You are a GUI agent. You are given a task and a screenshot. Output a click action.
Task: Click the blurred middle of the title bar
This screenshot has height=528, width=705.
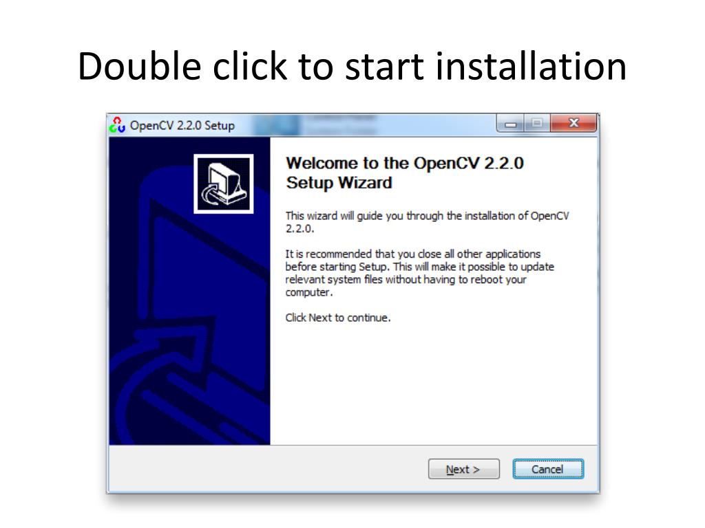pos(337,125)
